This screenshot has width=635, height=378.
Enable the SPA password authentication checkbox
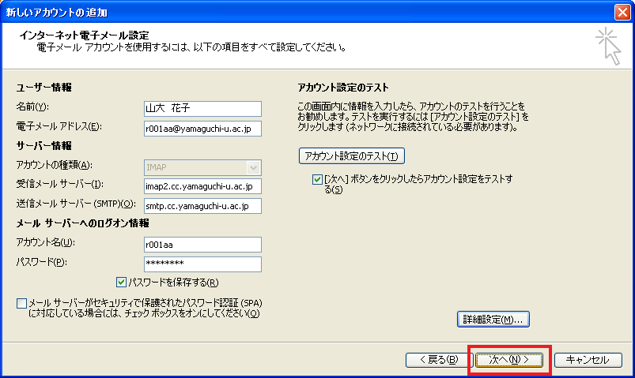click(x=21, y=303)
